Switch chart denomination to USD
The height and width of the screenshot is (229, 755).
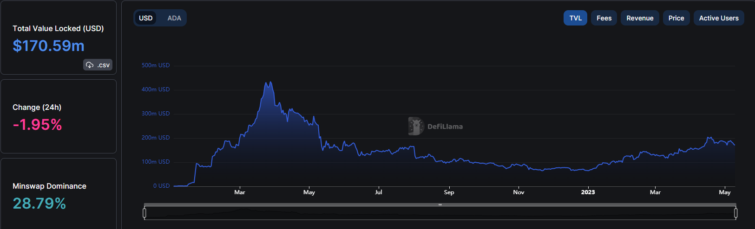(x=146, y=18)
